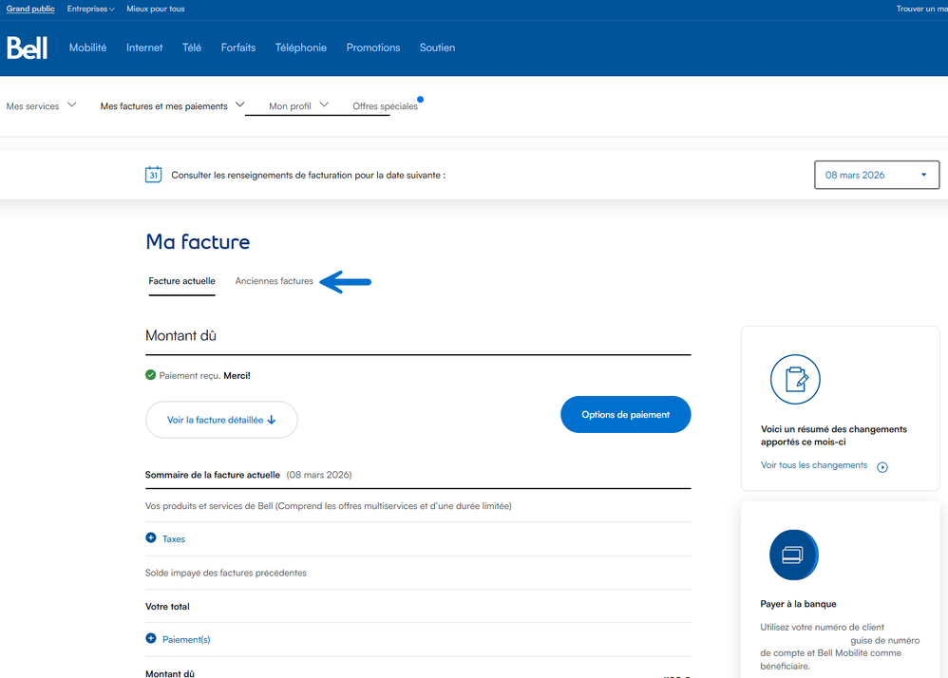Open Promotions navigation item
Screen dimensions: 948x678
point(373,47)
